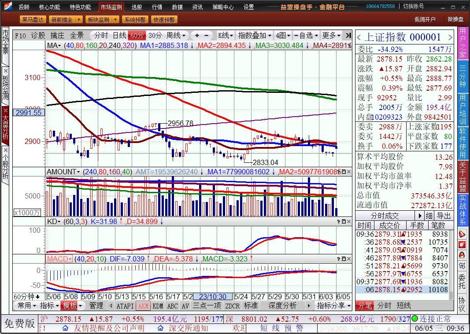Click the app logo at top-left
The image size is (470, 334).
click(7, 6)
